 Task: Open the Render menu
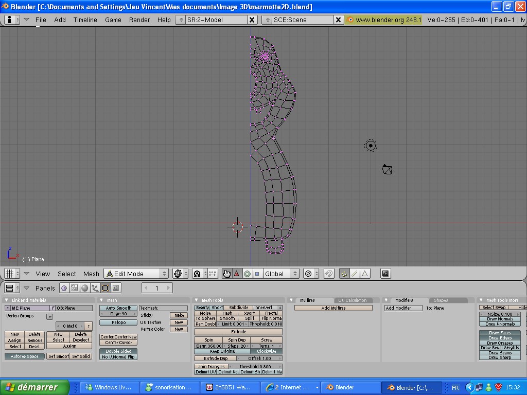tap(139, 20)
